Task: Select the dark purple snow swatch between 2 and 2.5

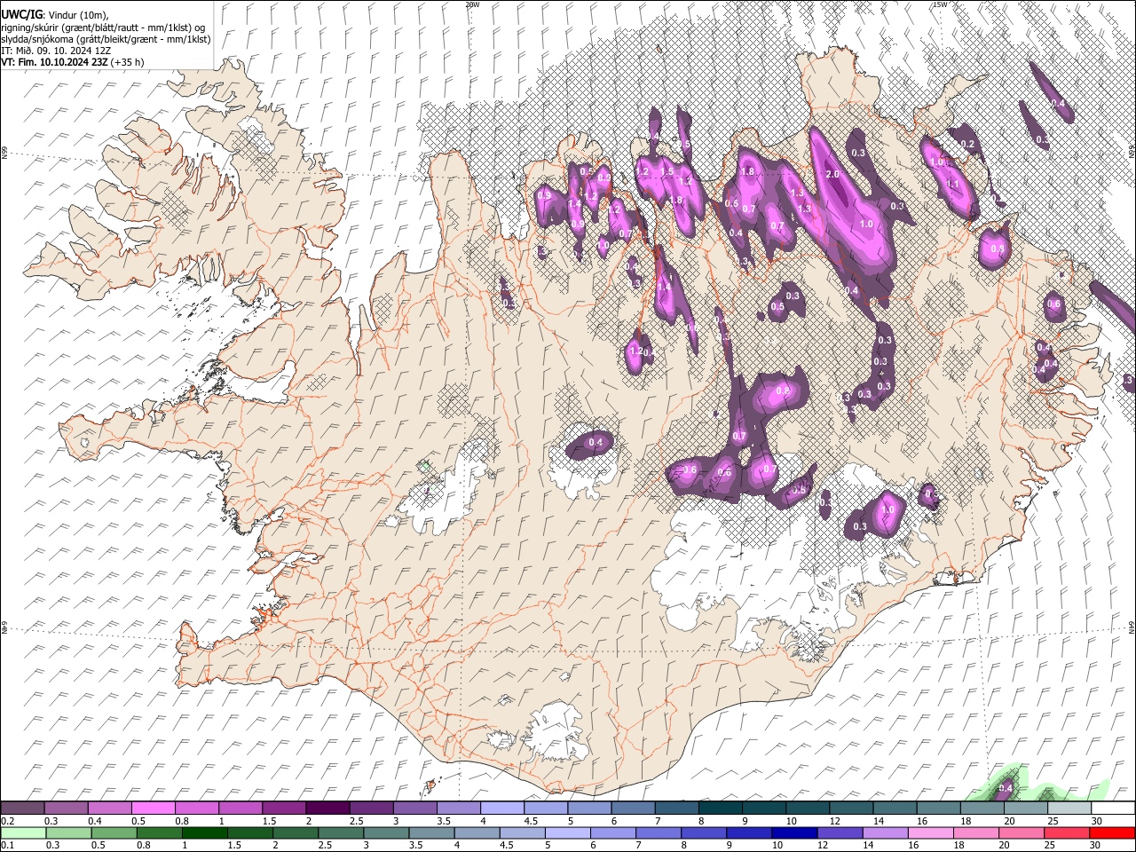Action: (x=327, y=809)
